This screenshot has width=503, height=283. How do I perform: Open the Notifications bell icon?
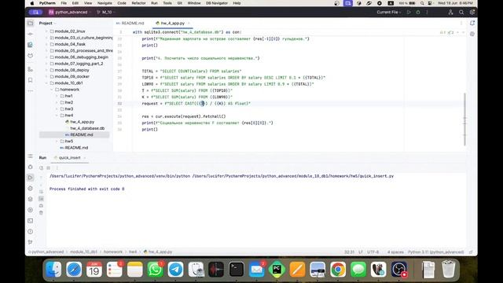[x=472, y=23]
